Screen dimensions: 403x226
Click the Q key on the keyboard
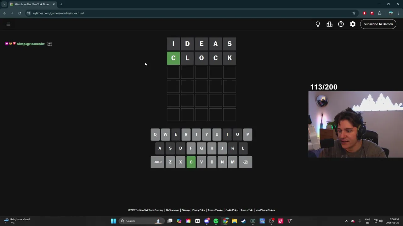(155, 134)
